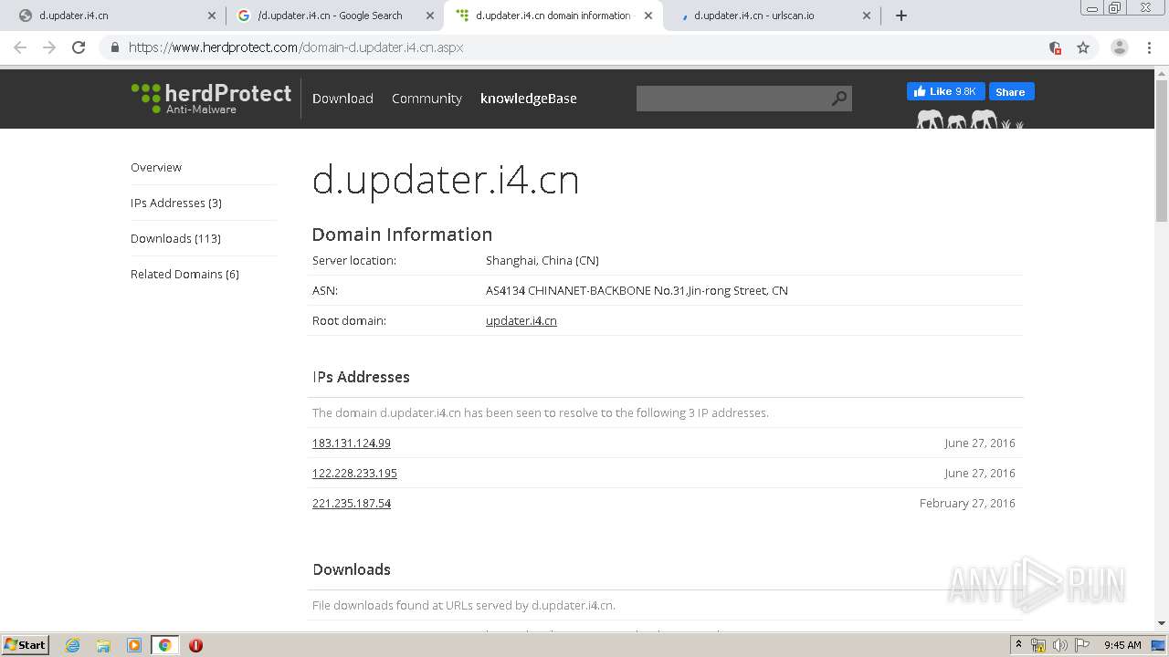This screenshot has height=657, width=1169.
Task: Bookmark this page with the star icon
Action: [1083, 47]
